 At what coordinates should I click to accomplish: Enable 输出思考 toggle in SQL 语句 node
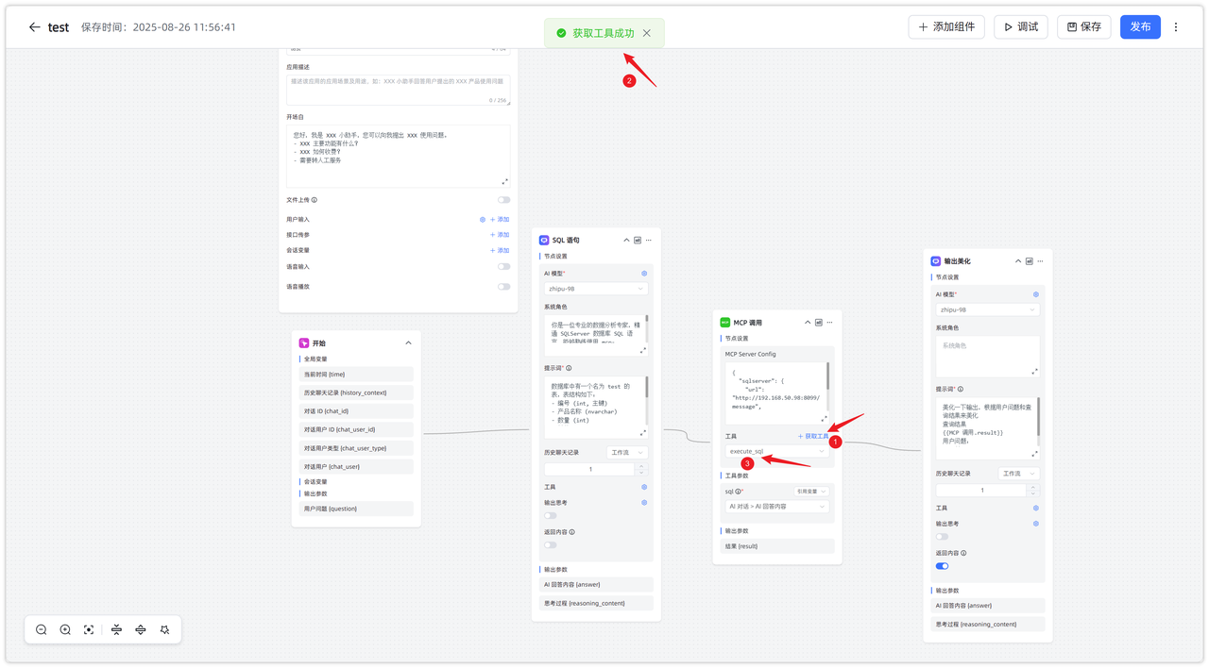pos(551,516)
